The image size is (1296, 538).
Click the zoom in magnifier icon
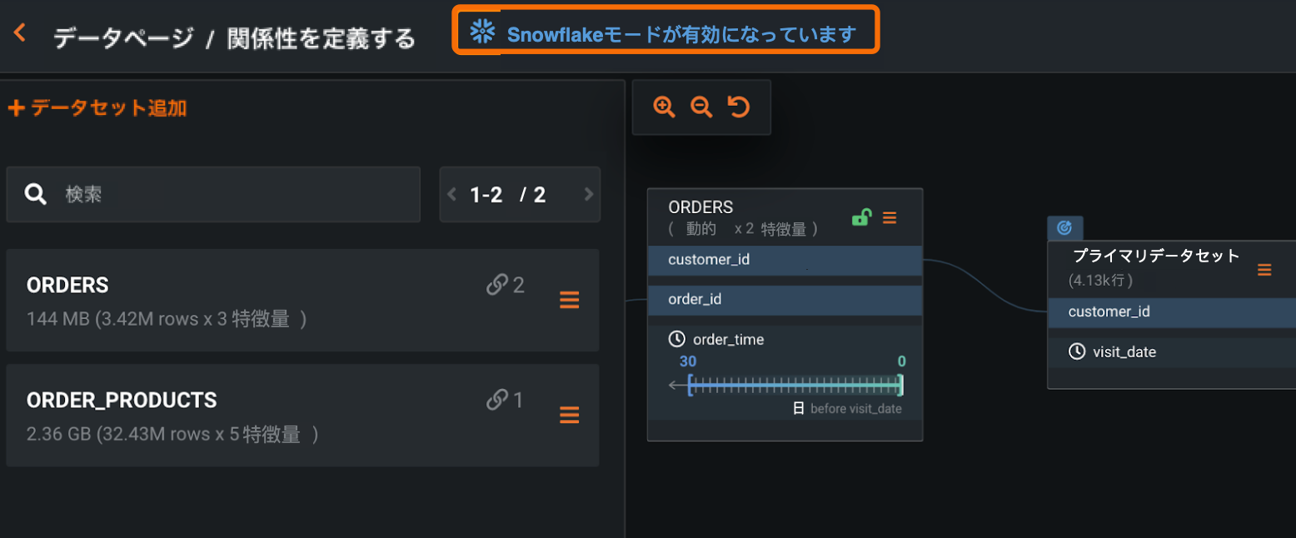pos(664,107)
